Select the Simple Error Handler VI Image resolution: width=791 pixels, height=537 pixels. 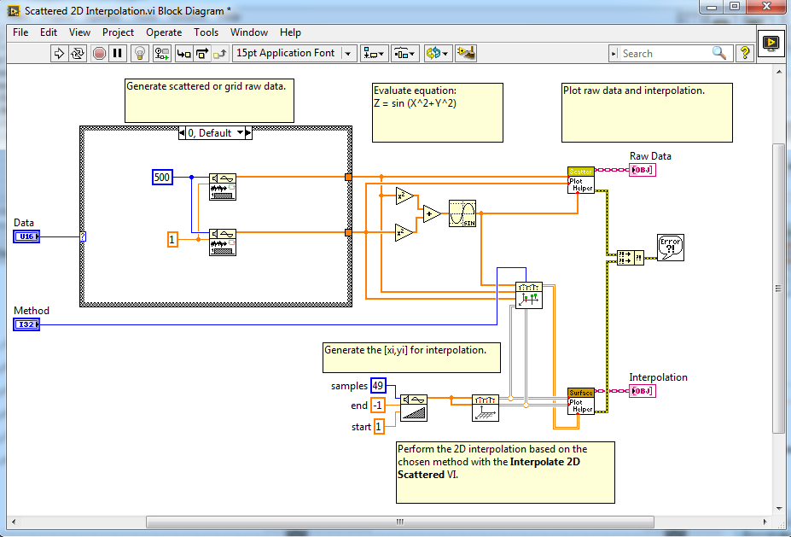(x=671, y=248)
